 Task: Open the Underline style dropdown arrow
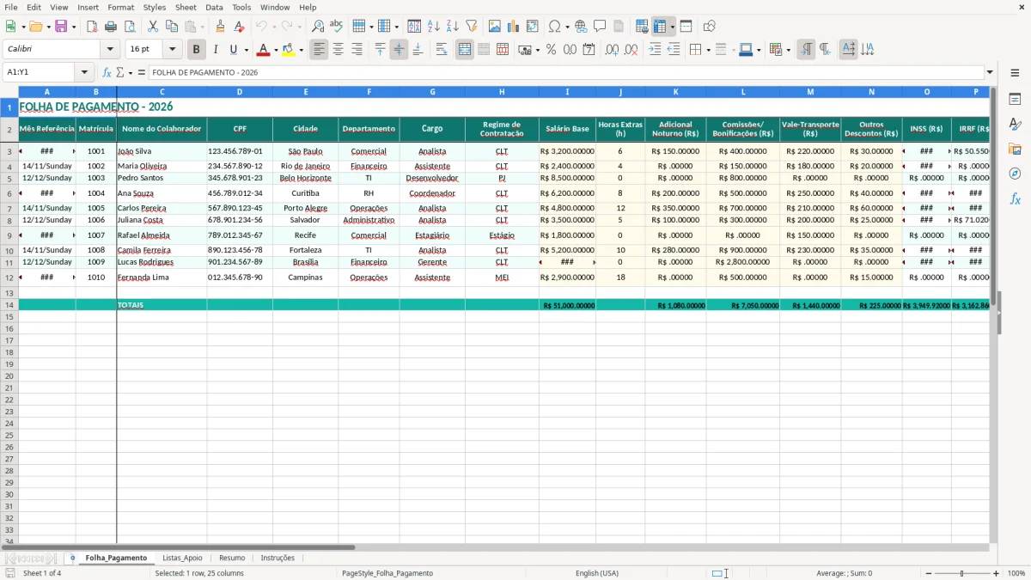[x=247, y=50]
